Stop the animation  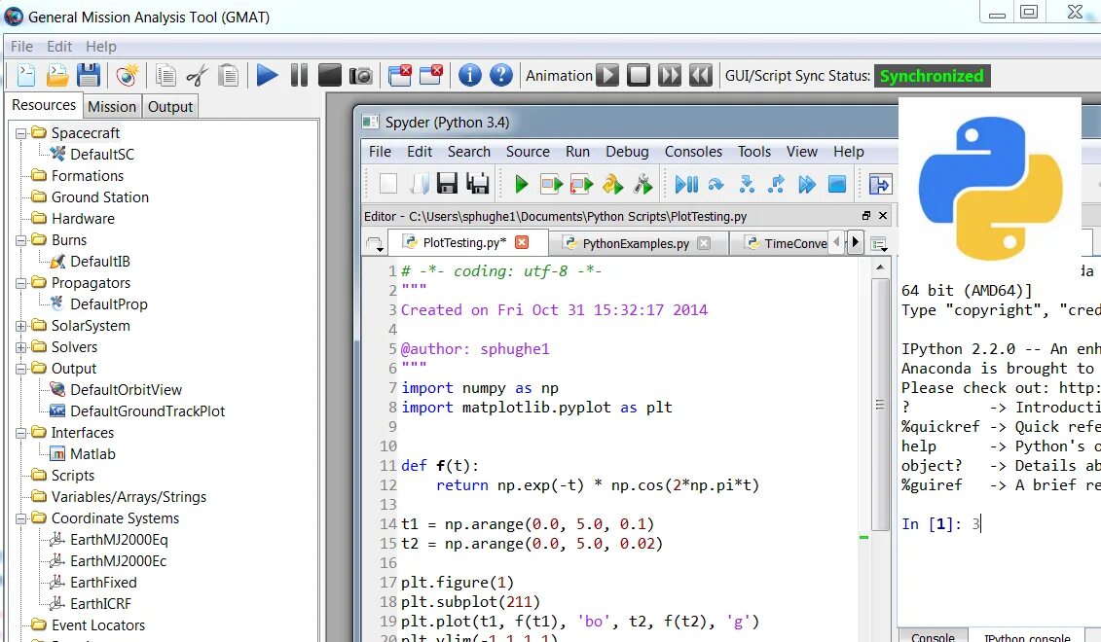pyautogui.click(x=639, y=75)
